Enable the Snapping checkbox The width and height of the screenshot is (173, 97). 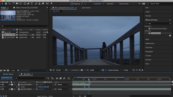(x=72, y=4)
